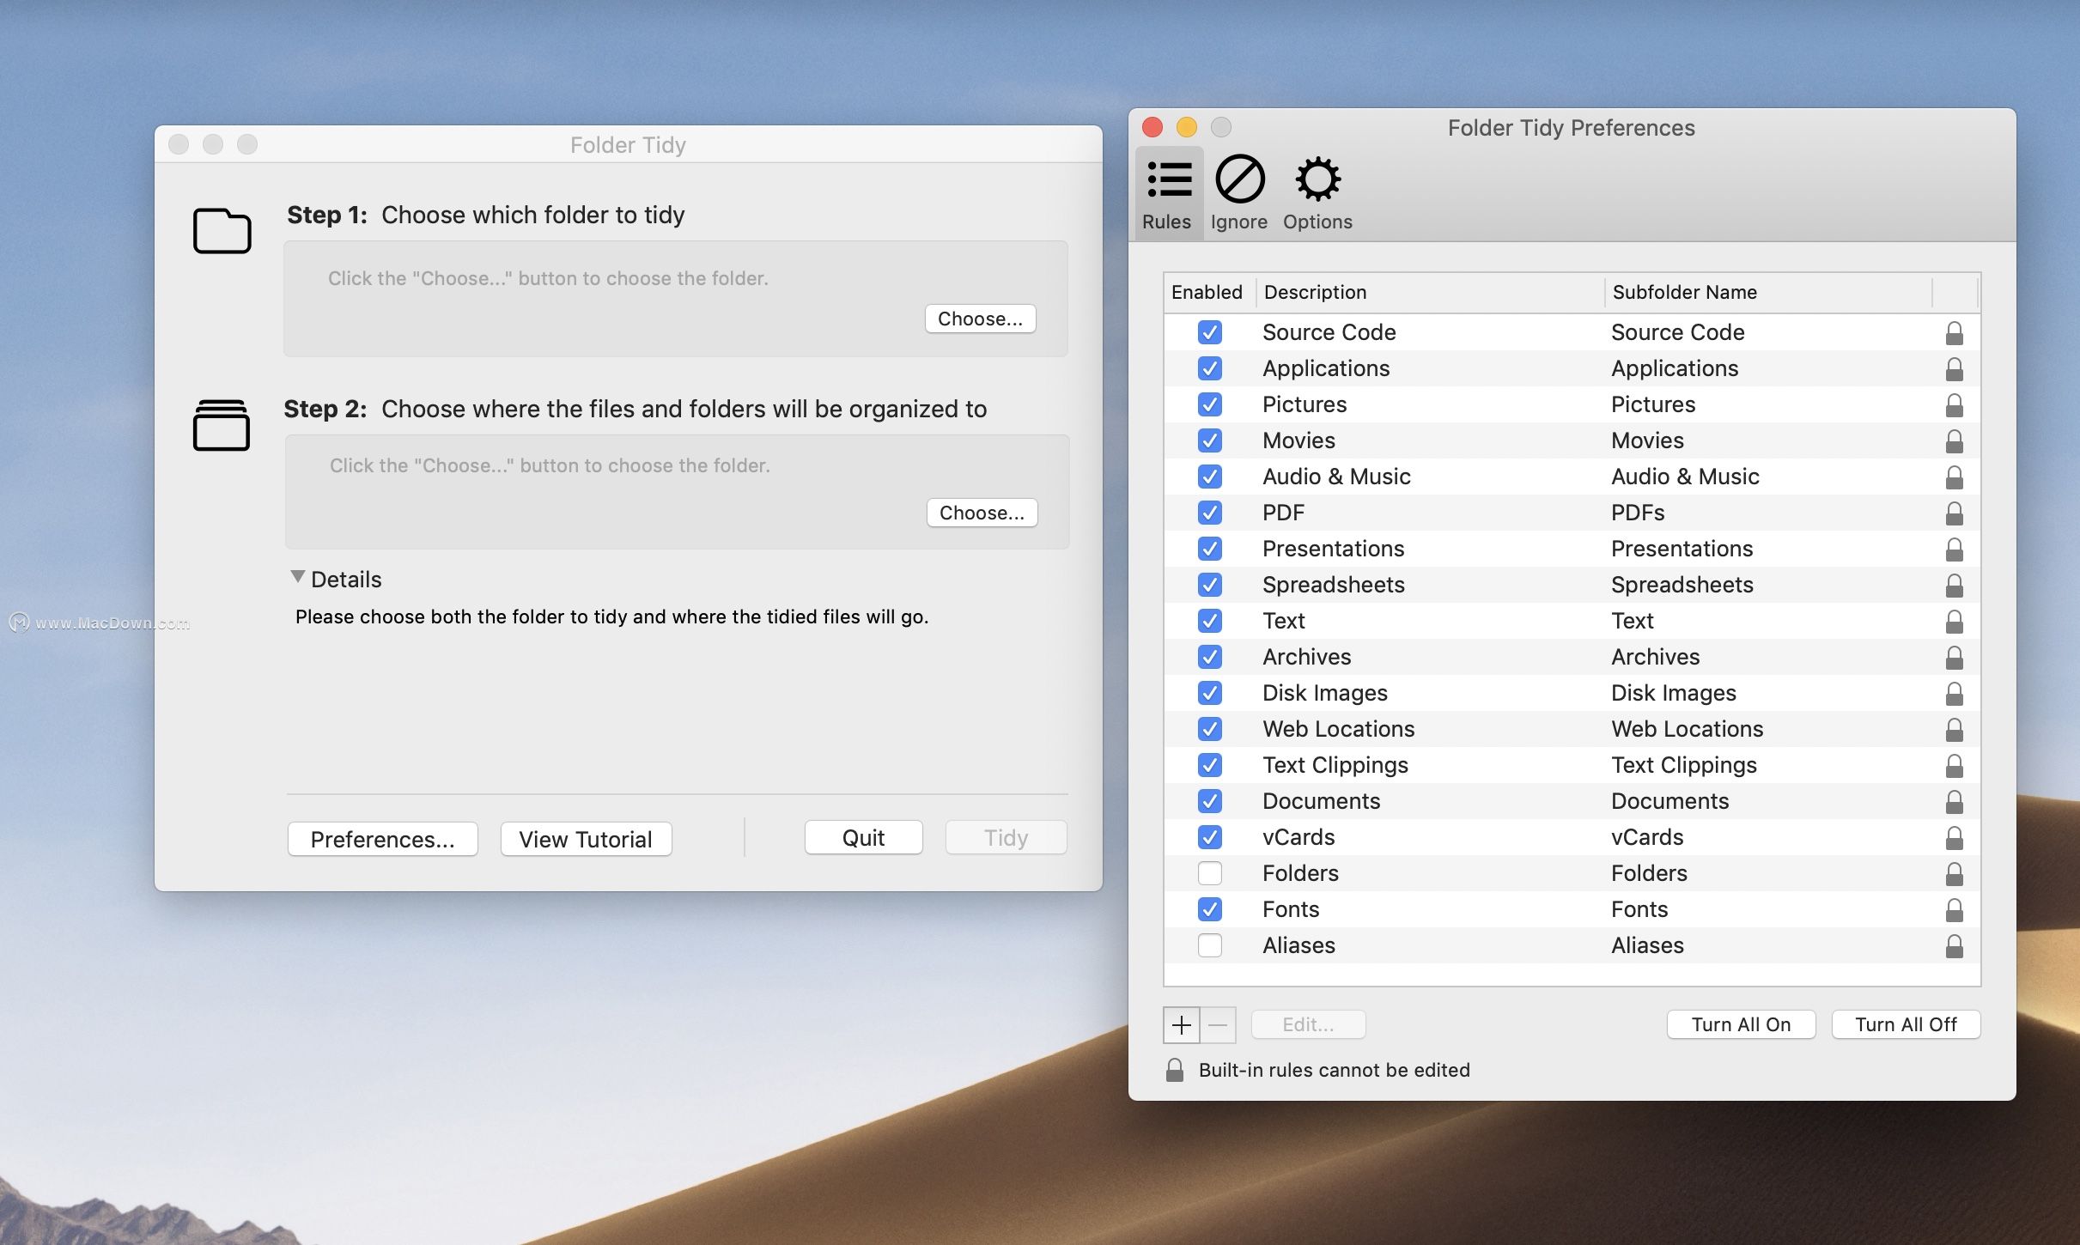The image size is (2080, 1245).
Task: Click the add rule plus button
Action: tap(1181, 1024)
